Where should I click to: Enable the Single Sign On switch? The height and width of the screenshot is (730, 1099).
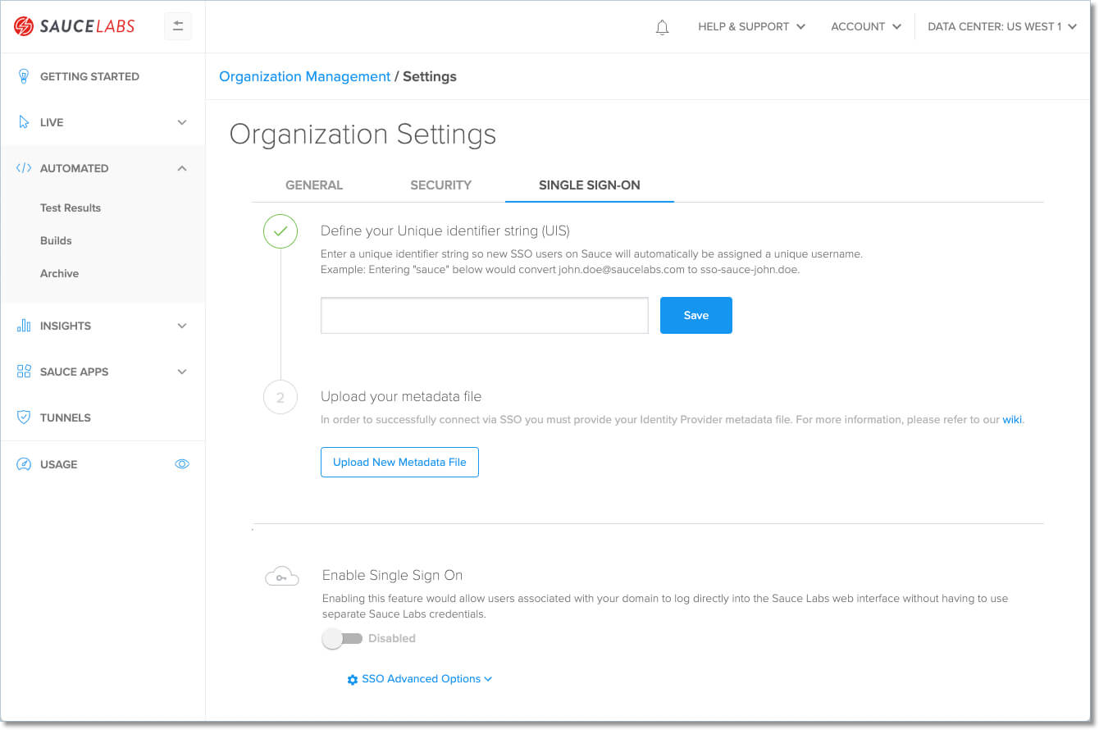click(342, 639)
